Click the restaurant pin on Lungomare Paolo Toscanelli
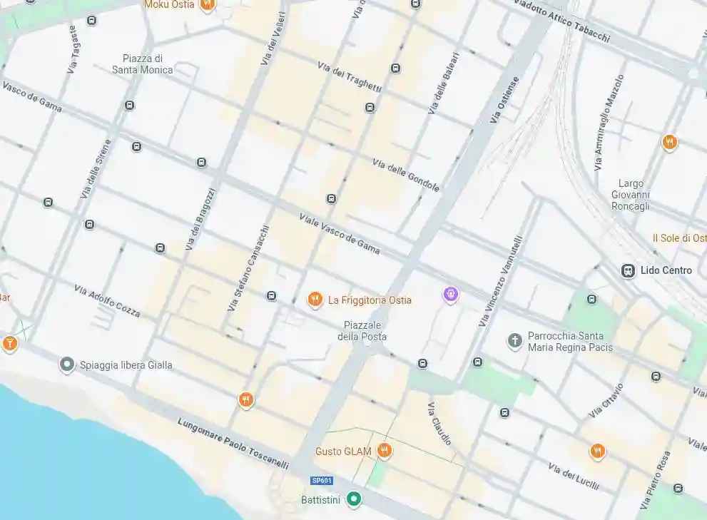Image resolution: width=707 pixels, height=520 pixels. coord(245,400)
